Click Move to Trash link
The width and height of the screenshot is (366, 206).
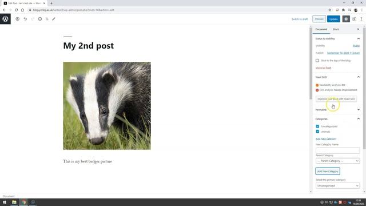pyautogui.click(x=323, y=68)
